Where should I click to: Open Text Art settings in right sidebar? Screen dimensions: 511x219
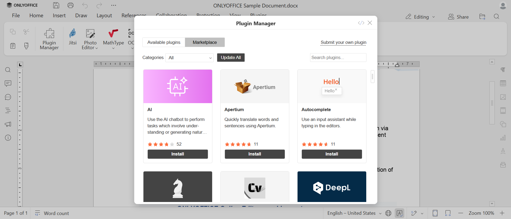tap(503, 151)
